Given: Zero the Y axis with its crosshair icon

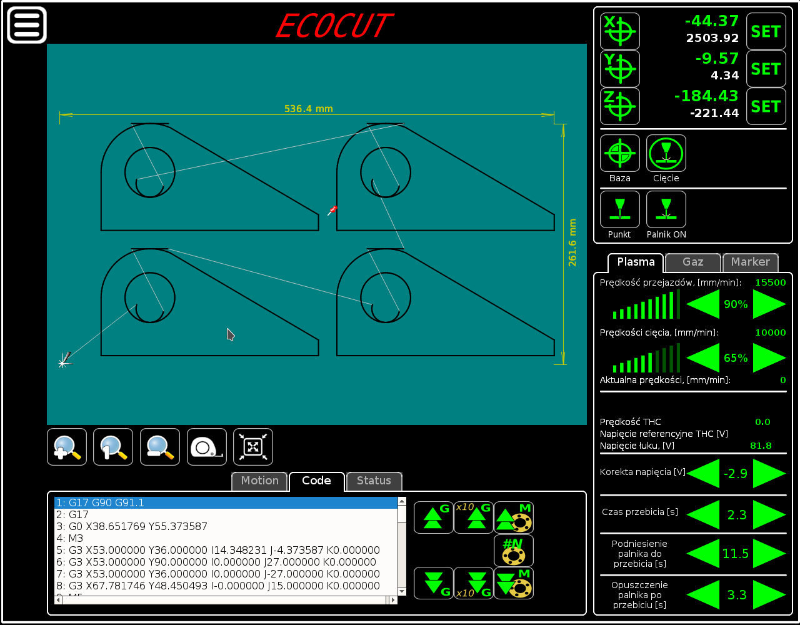Looking at the screenshot, I should 620,69.
